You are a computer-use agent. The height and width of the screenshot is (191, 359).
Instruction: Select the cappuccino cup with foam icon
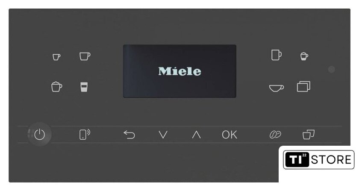[56, 87]
